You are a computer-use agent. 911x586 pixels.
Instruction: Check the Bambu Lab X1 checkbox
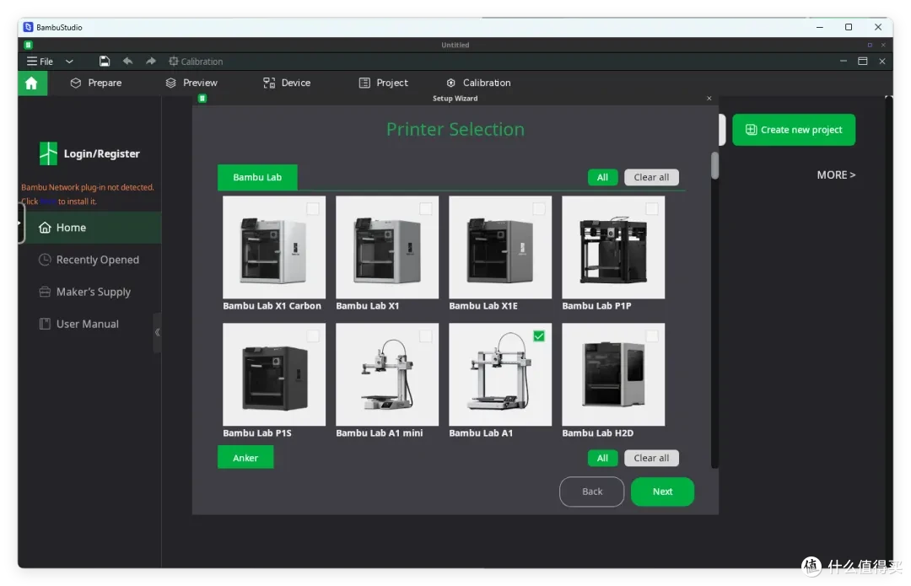tap(426, 209)
